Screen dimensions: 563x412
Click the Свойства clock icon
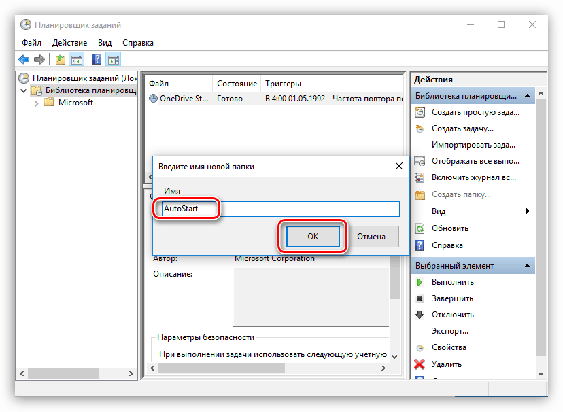pos(420,348)
